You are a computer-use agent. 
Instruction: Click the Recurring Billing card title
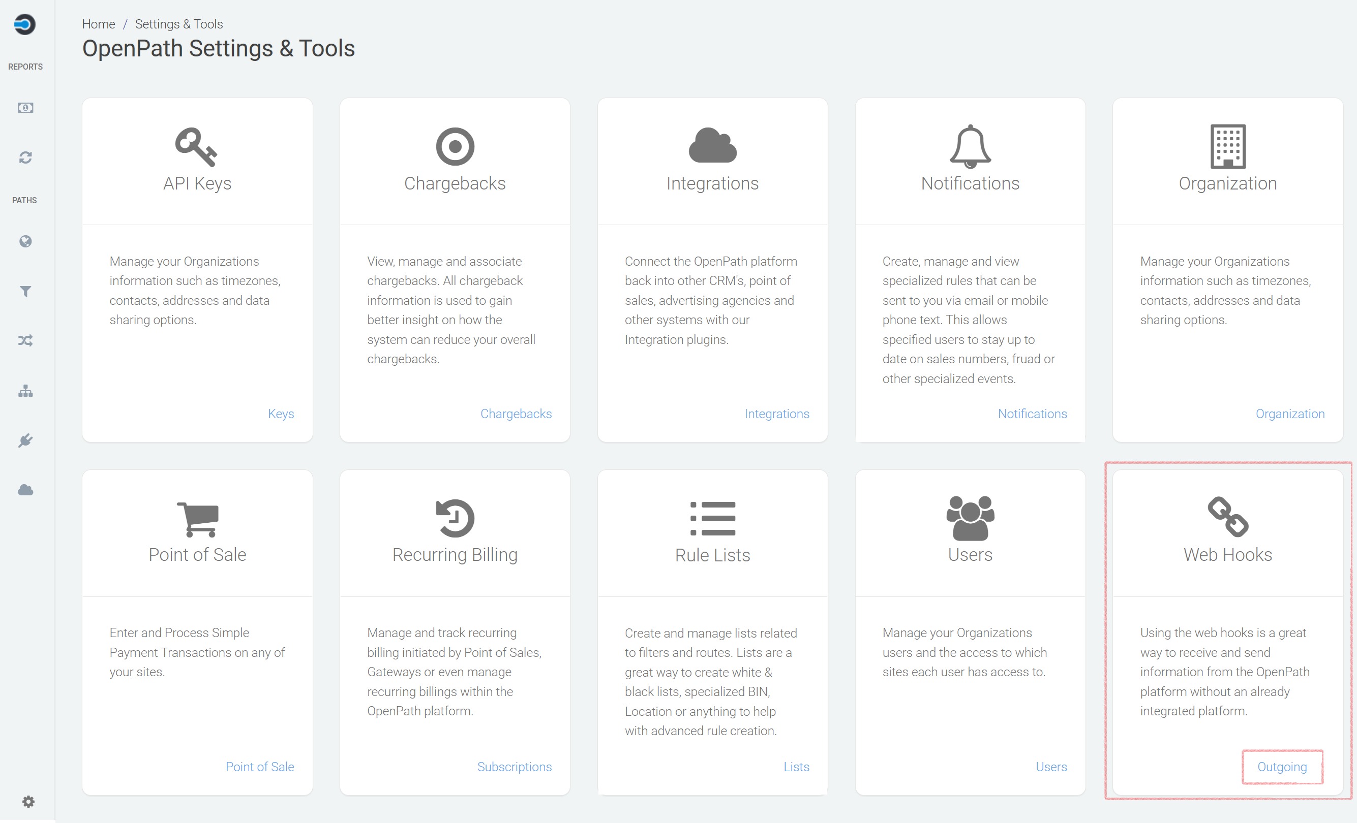[455, 555]
